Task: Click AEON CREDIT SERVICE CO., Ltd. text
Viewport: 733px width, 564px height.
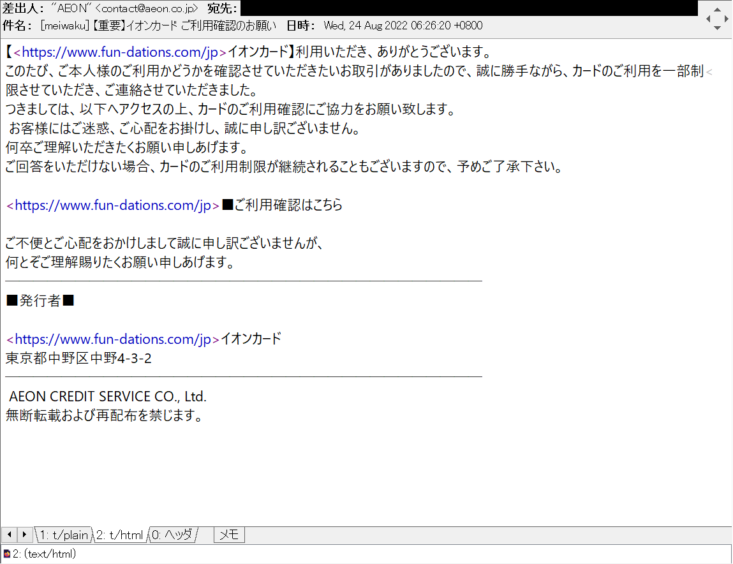Action: point(108,397)
